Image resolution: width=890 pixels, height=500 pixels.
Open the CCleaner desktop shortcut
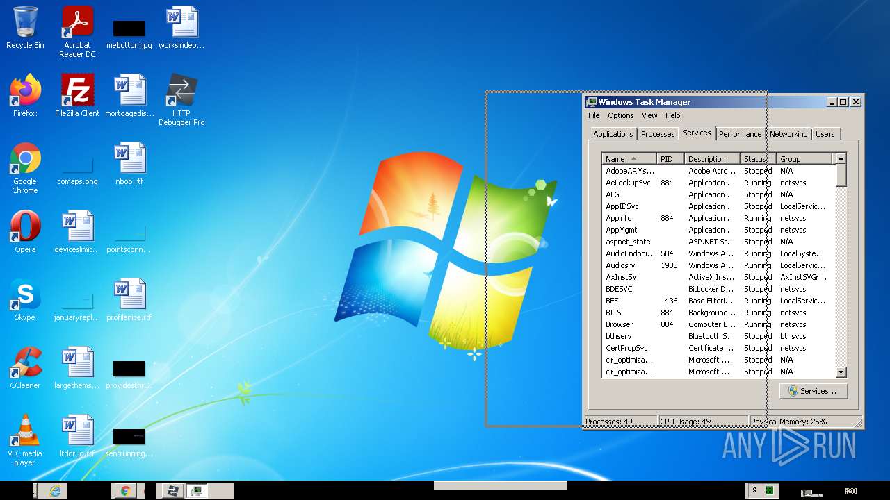click(25, 368)
